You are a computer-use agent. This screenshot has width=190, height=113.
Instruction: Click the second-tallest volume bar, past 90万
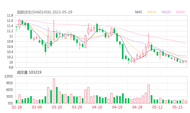click(x=149, y=94)
